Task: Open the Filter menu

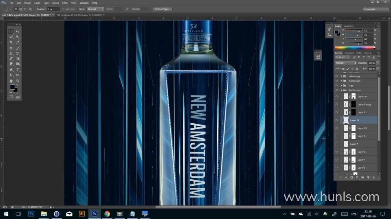Action: 65,3
